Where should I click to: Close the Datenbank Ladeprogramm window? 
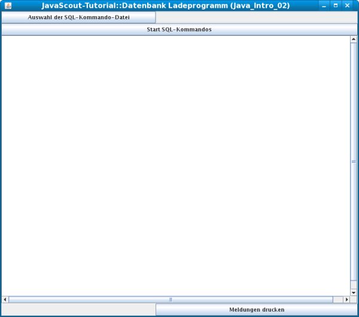[x=347, y=5]
